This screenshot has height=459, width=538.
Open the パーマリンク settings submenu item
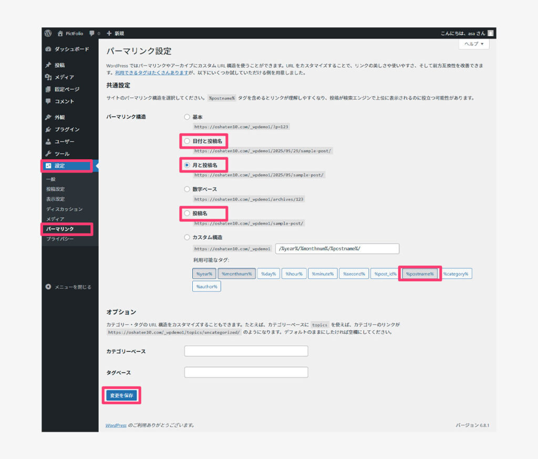tap(60, 229)
